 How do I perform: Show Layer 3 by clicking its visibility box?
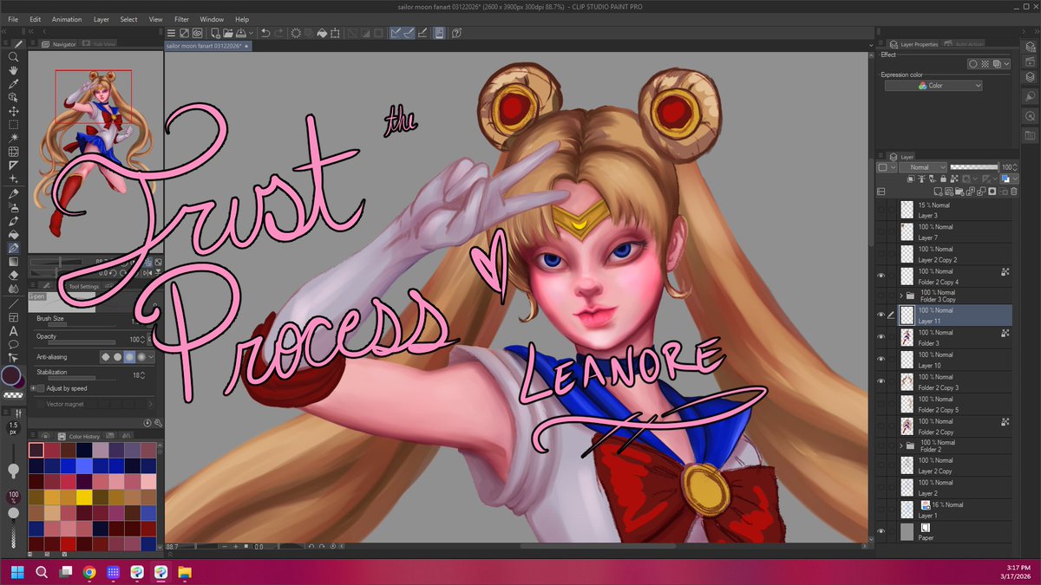(881, 210)
